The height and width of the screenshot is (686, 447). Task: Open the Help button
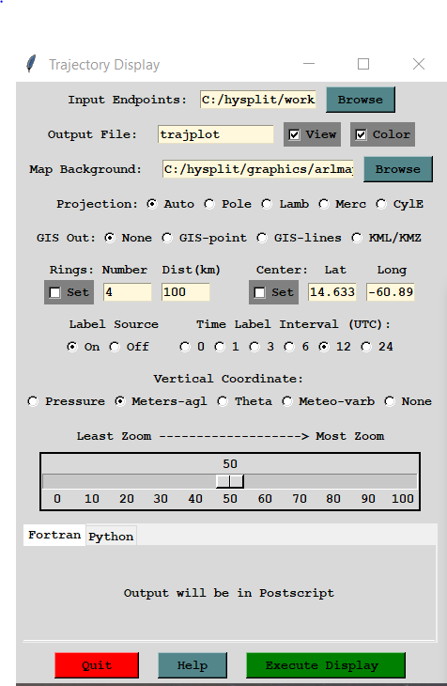tap(193, 665)
